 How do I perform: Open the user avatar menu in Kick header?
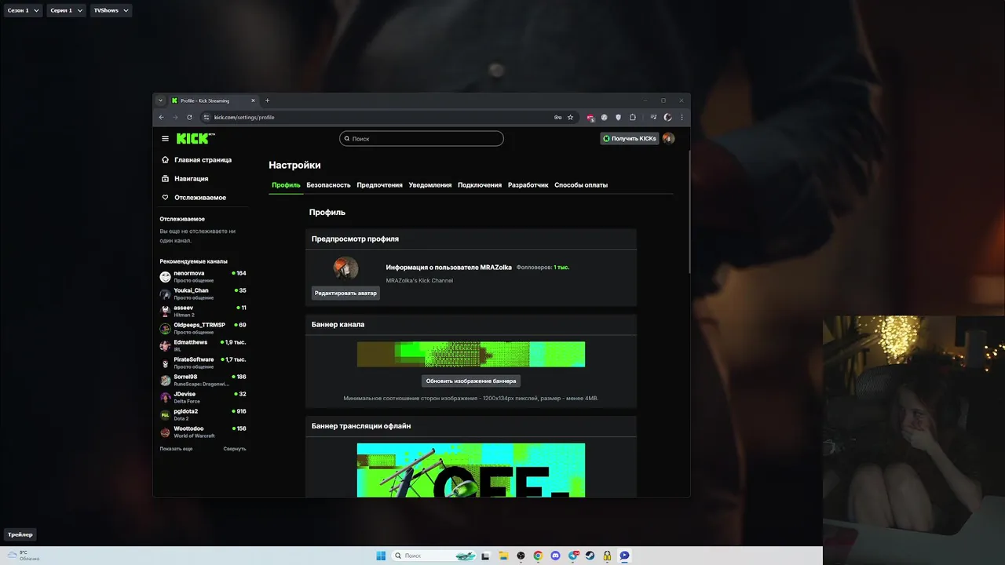point(668,139)
